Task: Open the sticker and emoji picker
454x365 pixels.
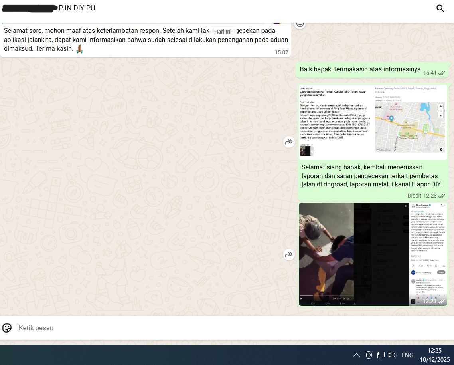Action: 7,328
